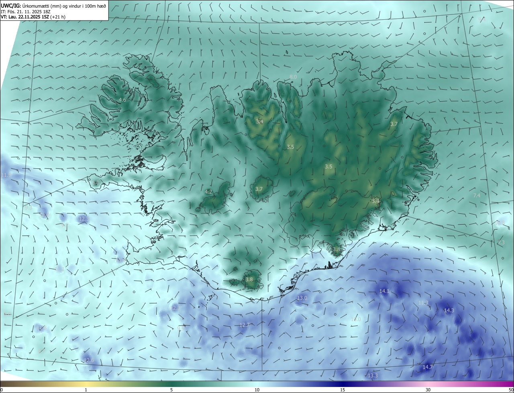The height and width of the screenshot is (393, 514).
Task: Click the '0' tick on the colour scale
Action: [2, 390]
